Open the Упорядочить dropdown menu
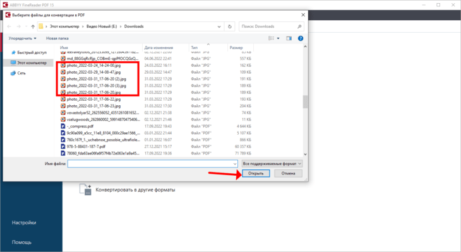This screenshot has height=252, width=461. [22, 38]
